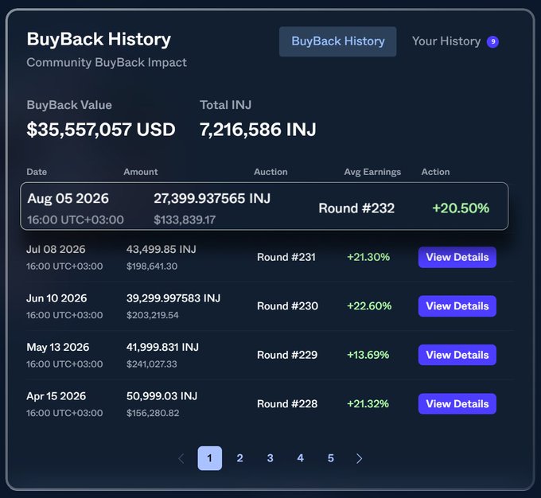This screenshot has height=498, width=541.
Task: Click the Jul 08 2026 date
Action: click(56, 249)
